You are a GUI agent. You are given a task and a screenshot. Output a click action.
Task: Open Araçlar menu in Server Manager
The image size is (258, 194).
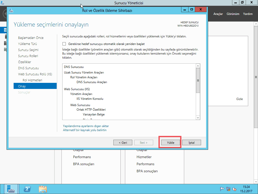pos(218,14)
